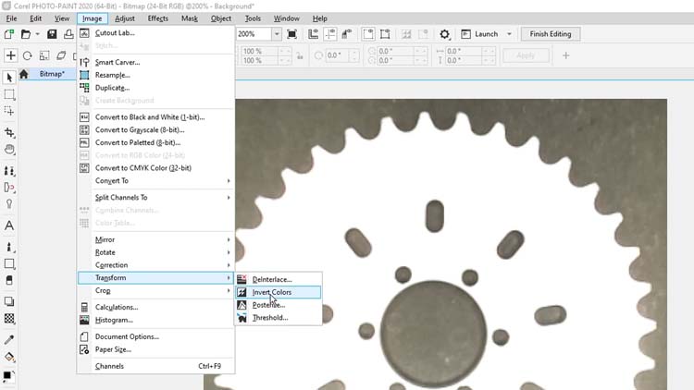Click the Save disk icon
Screen dimensions: 694x390
[52, 34]
